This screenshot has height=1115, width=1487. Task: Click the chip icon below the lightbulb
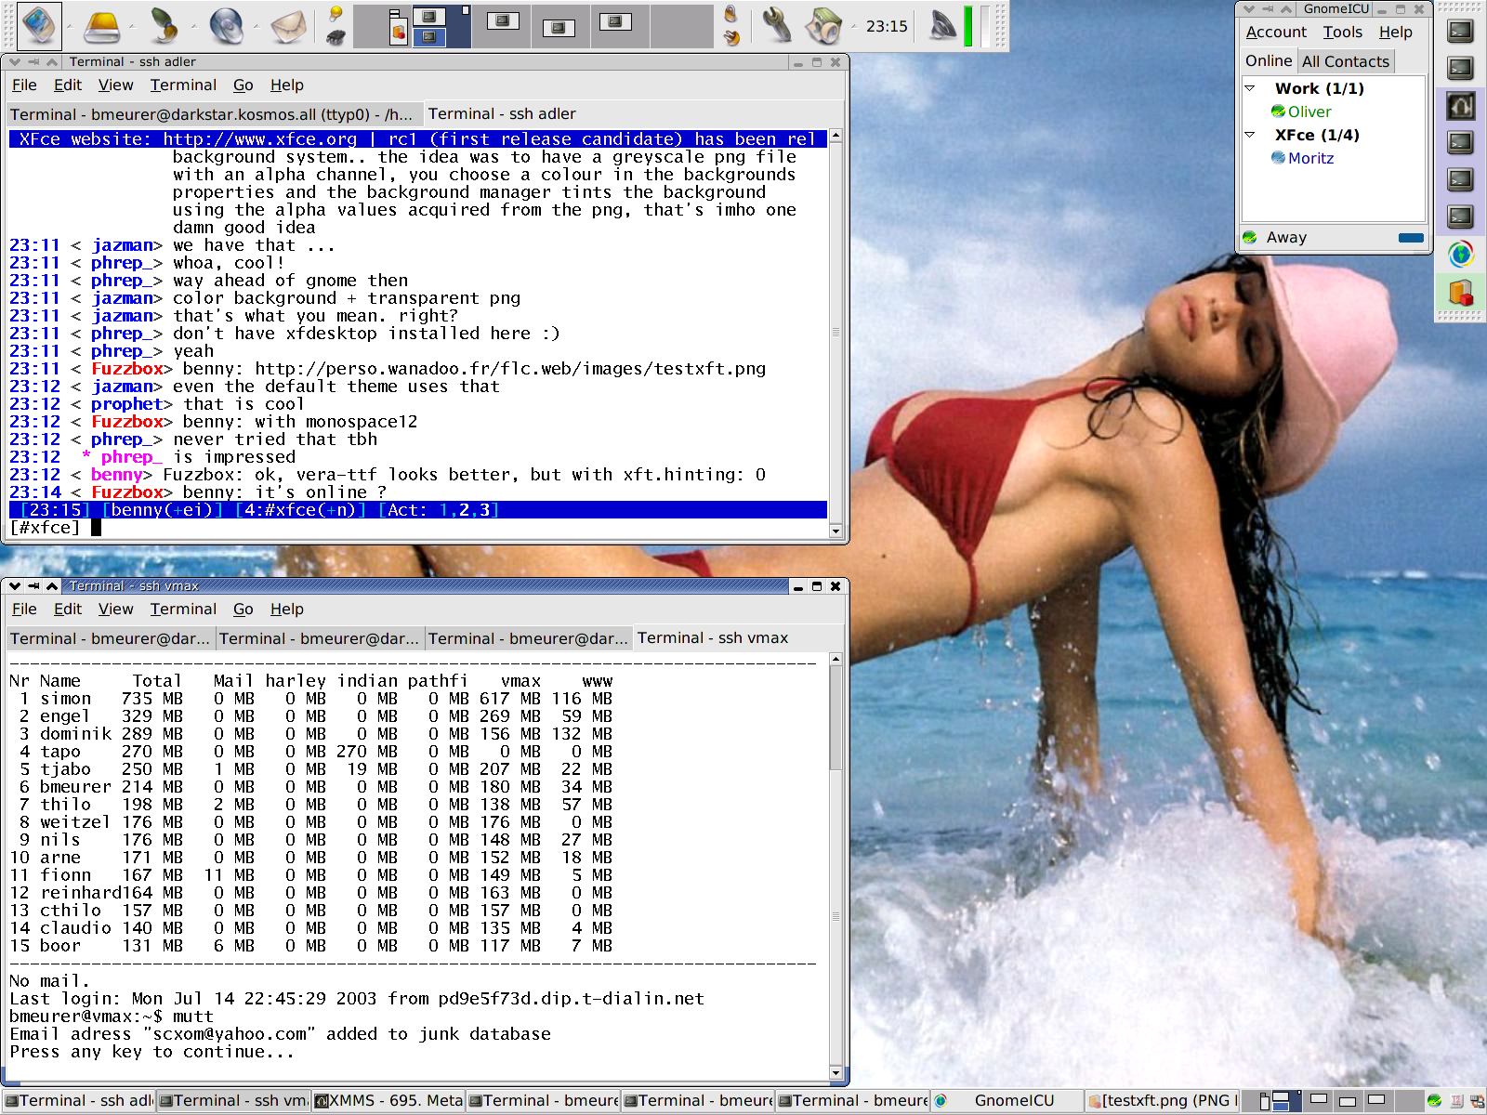pyautogui.click(x=336, y=37)
